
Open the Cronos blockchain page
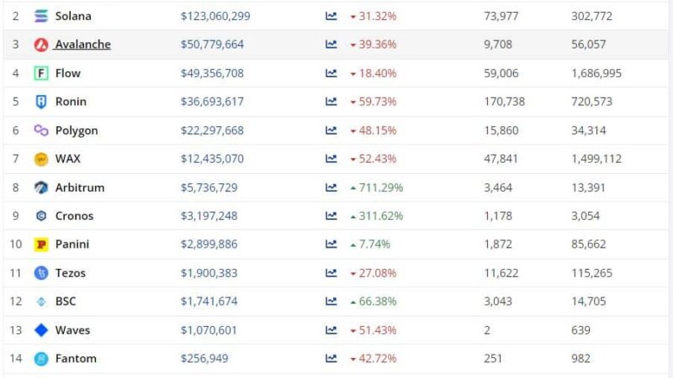(x=74, y=216)
